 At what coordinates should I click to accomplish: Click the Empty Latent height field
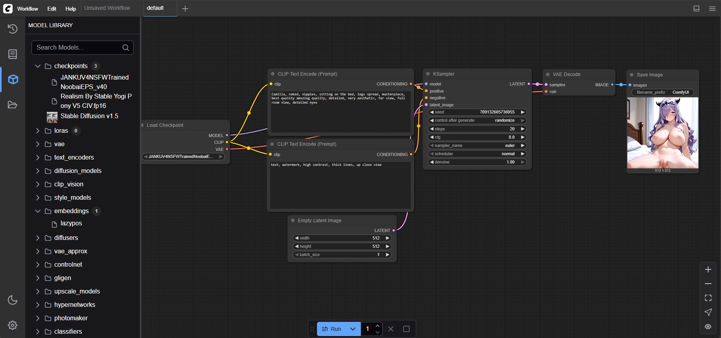coord(342,246)
